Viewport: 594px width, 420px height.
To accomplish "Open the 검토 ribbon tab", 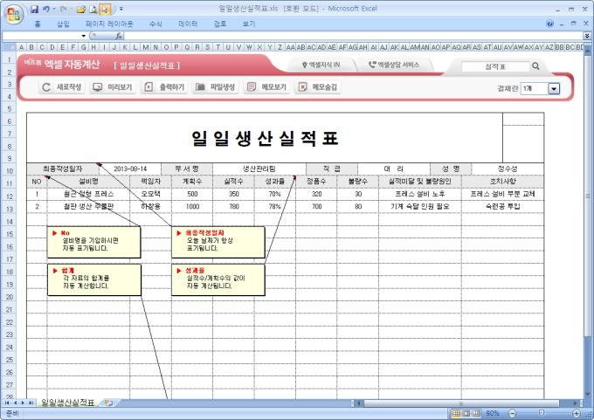I will 220,24.
